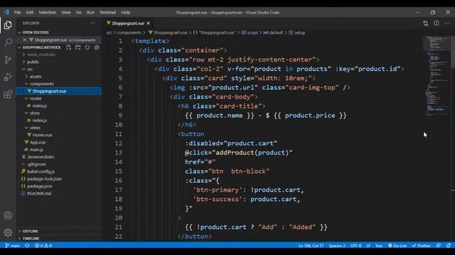Image resolution: width=455 pixels, height=255 pixels.
Task: Expand the Outline section
Action: (x=30, y=231)
